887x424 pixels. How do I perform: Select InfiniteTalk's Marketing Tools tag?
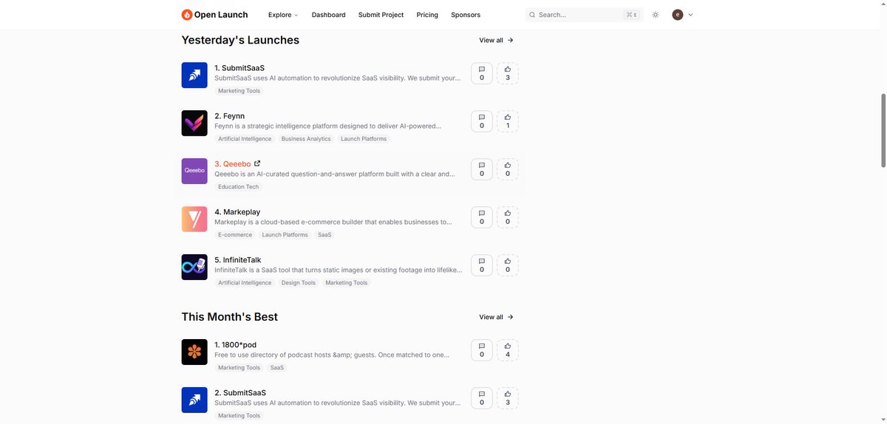click(x=347, y=283)
